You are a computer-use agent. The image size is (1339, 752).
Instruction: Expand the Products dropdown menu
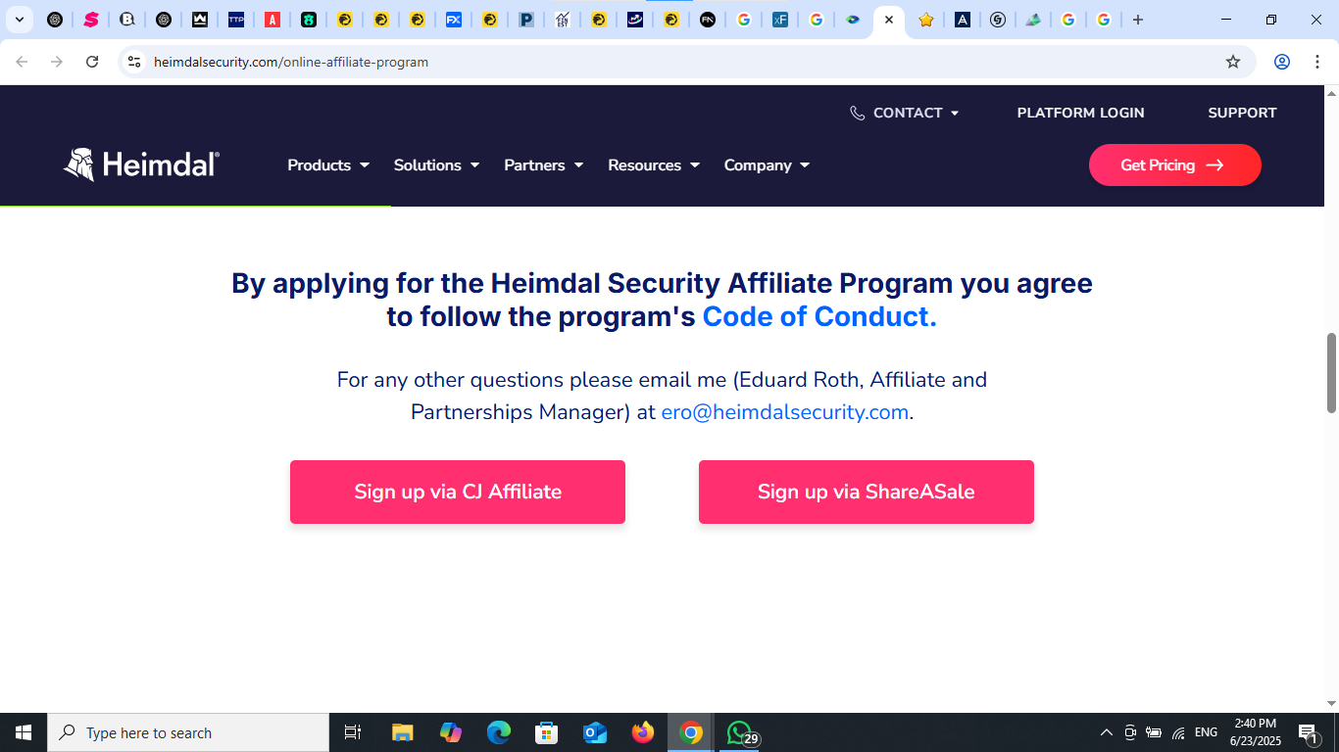click(328, 165)
